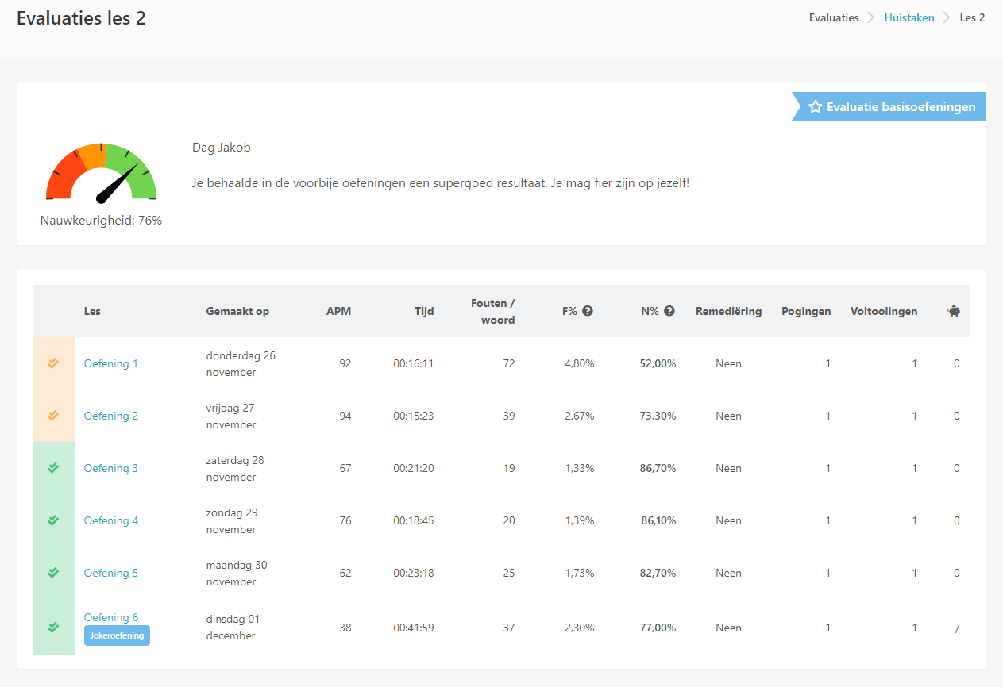Click the N% value 52,00%
This screenshot has width=1003, height=687.
point(658,363)
